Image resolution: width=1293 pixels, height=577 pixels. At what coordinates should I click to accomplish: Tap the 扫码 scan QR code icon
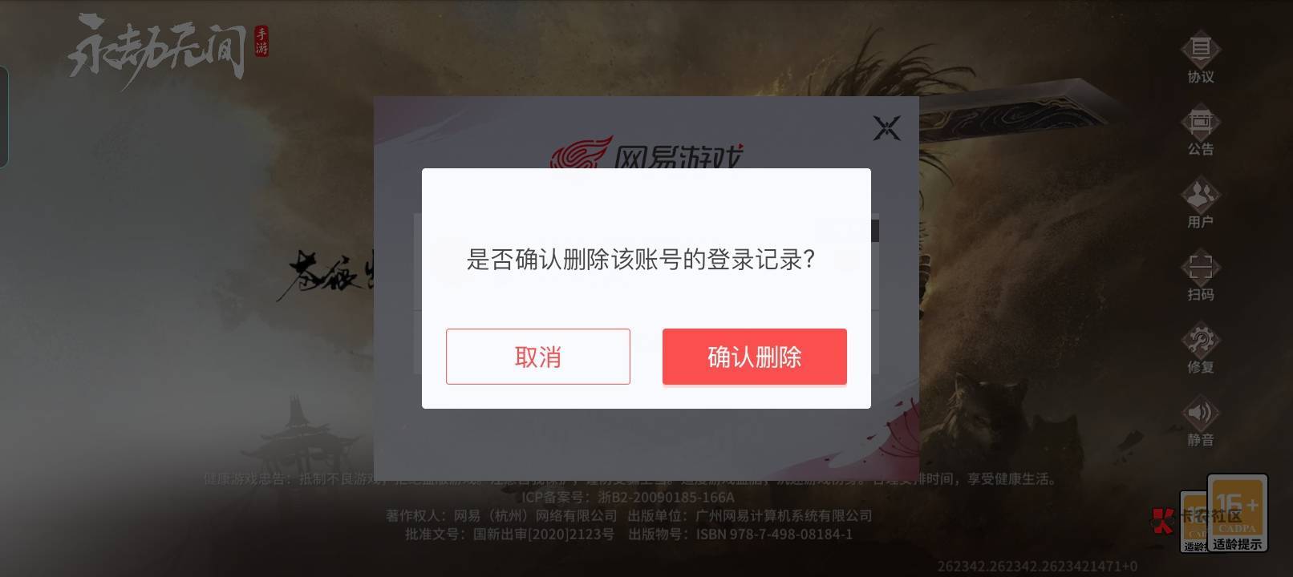[x=1201, y=276]
